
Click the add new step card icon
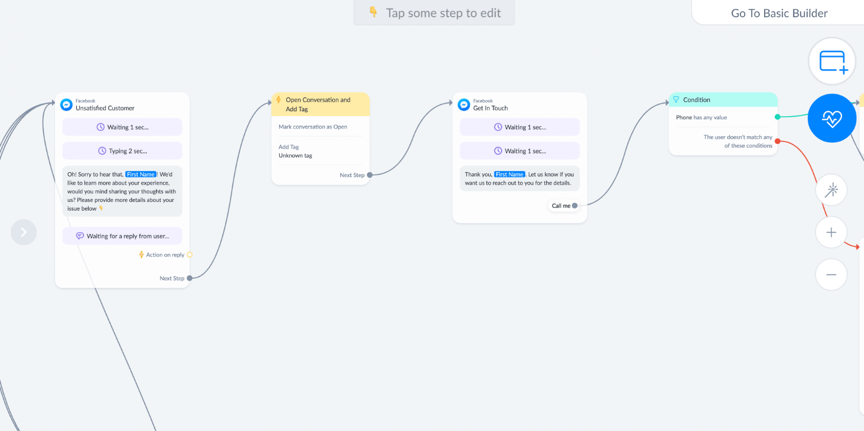click(x=832, y=61)
